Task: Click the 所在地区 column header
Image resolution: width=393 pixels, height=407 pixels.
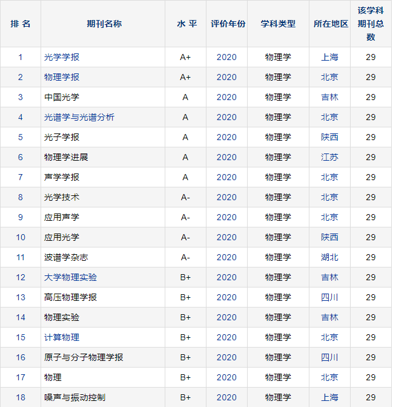Action: 331,24
